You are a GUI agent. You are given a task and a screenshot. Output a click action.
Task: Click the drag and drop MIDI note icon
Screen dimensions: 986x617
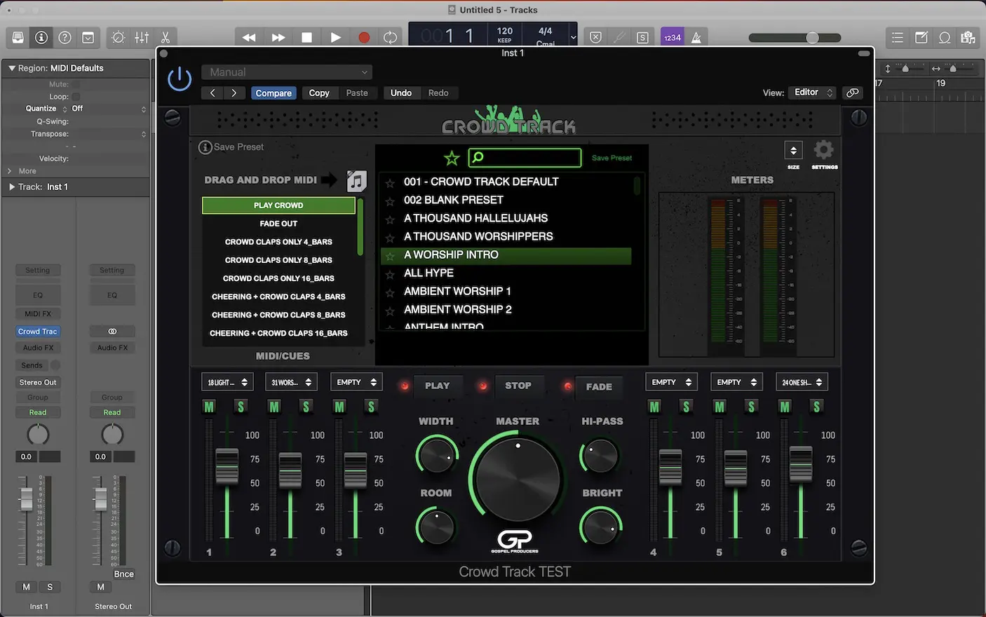(x=357, y=181)
